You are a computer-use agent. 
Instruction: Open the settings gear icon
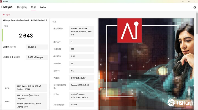pyautogui.click(x=195, y=7)
